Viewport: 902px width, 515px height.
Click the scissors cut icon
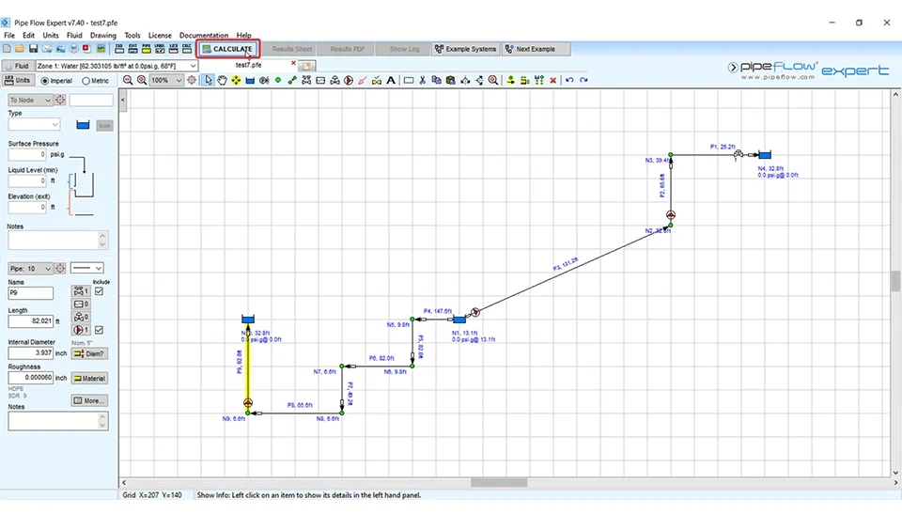pos(423,81)
